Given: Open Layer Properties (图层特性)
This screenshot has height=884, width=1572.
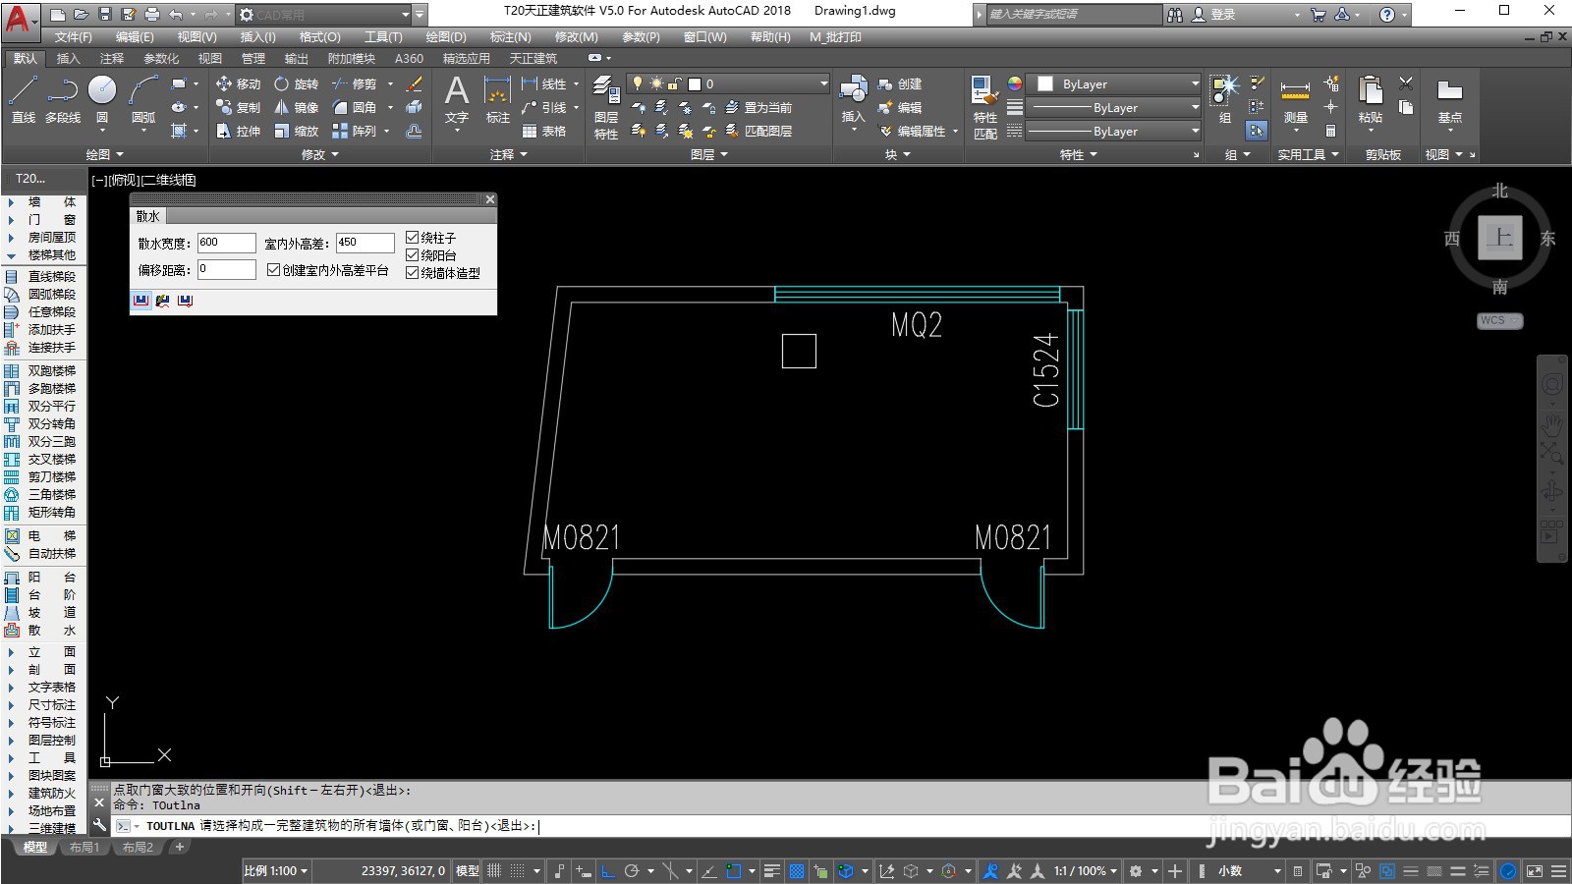Looking at the screenshot, I should coord(606,107).
